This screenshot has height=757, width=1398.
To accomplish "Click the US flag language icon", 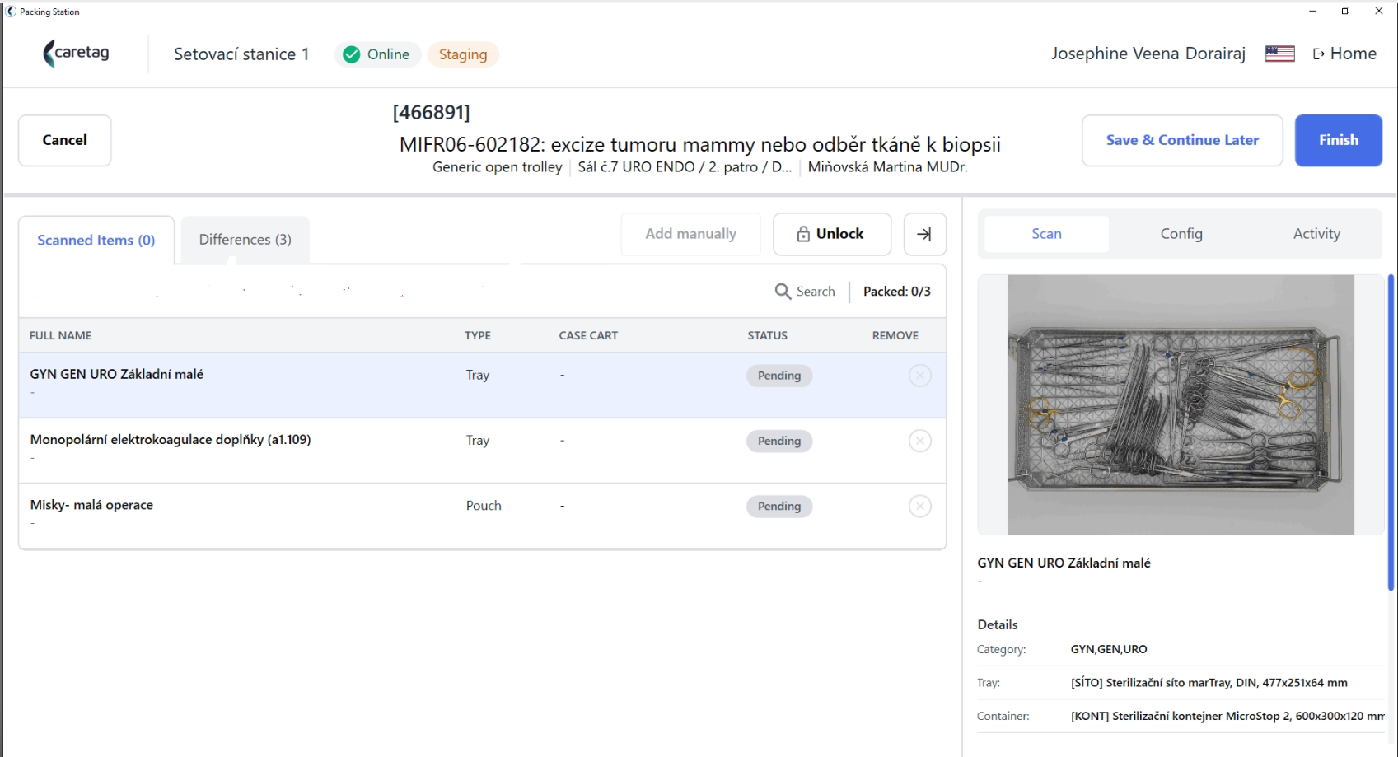I will pos(1279,54).
